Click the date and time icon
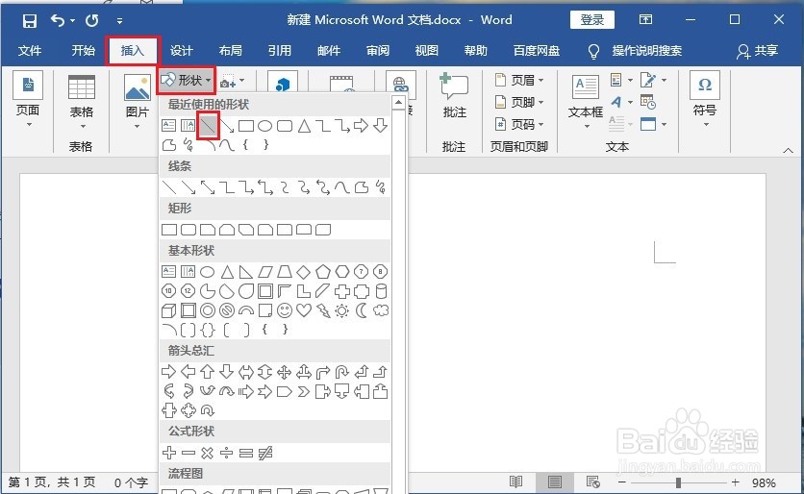This screenshot has width=804, height=494. coord(648,102)
